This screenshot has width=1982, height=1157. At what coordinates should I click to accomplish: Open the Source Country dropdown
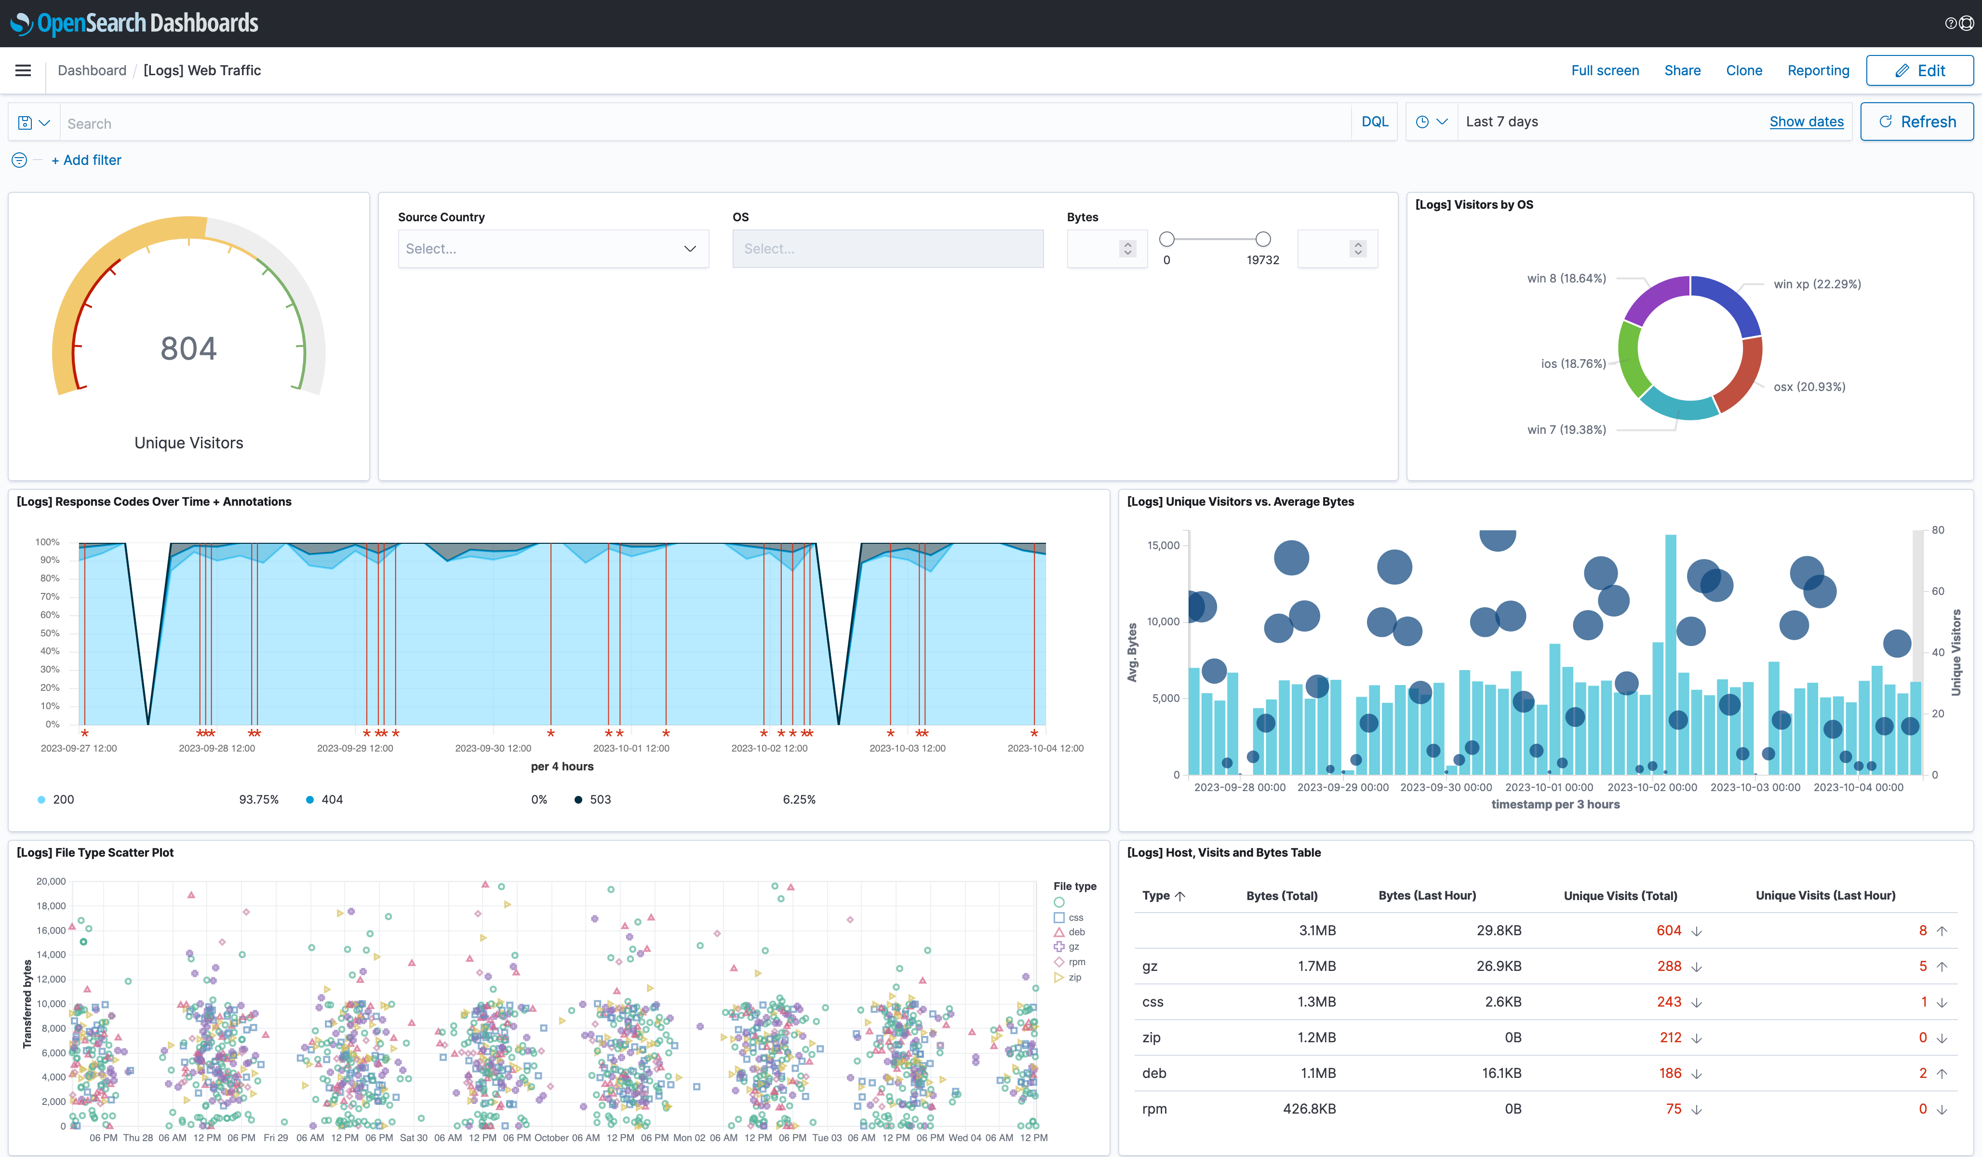click(x=553, y=249)
